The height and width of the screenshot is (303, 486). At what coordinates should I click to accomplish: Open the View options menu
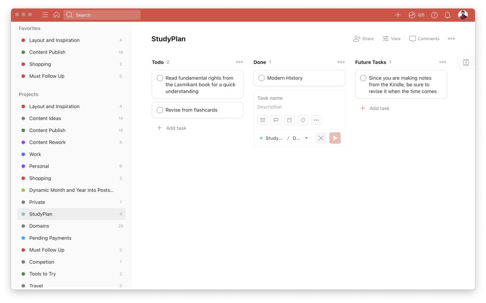click(x=391, y=38)
